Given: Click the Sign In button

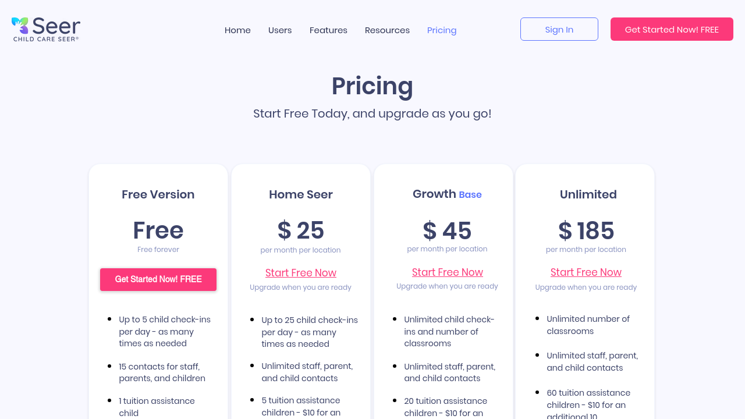Looking at the screenshot, I should tap(559, 29).
